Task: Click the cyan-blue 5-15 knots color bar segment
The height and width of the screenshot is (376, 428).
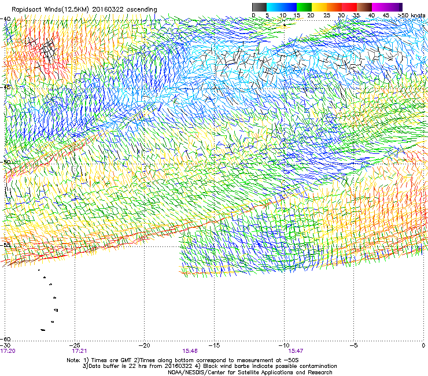Action: (x=282, y=7)
